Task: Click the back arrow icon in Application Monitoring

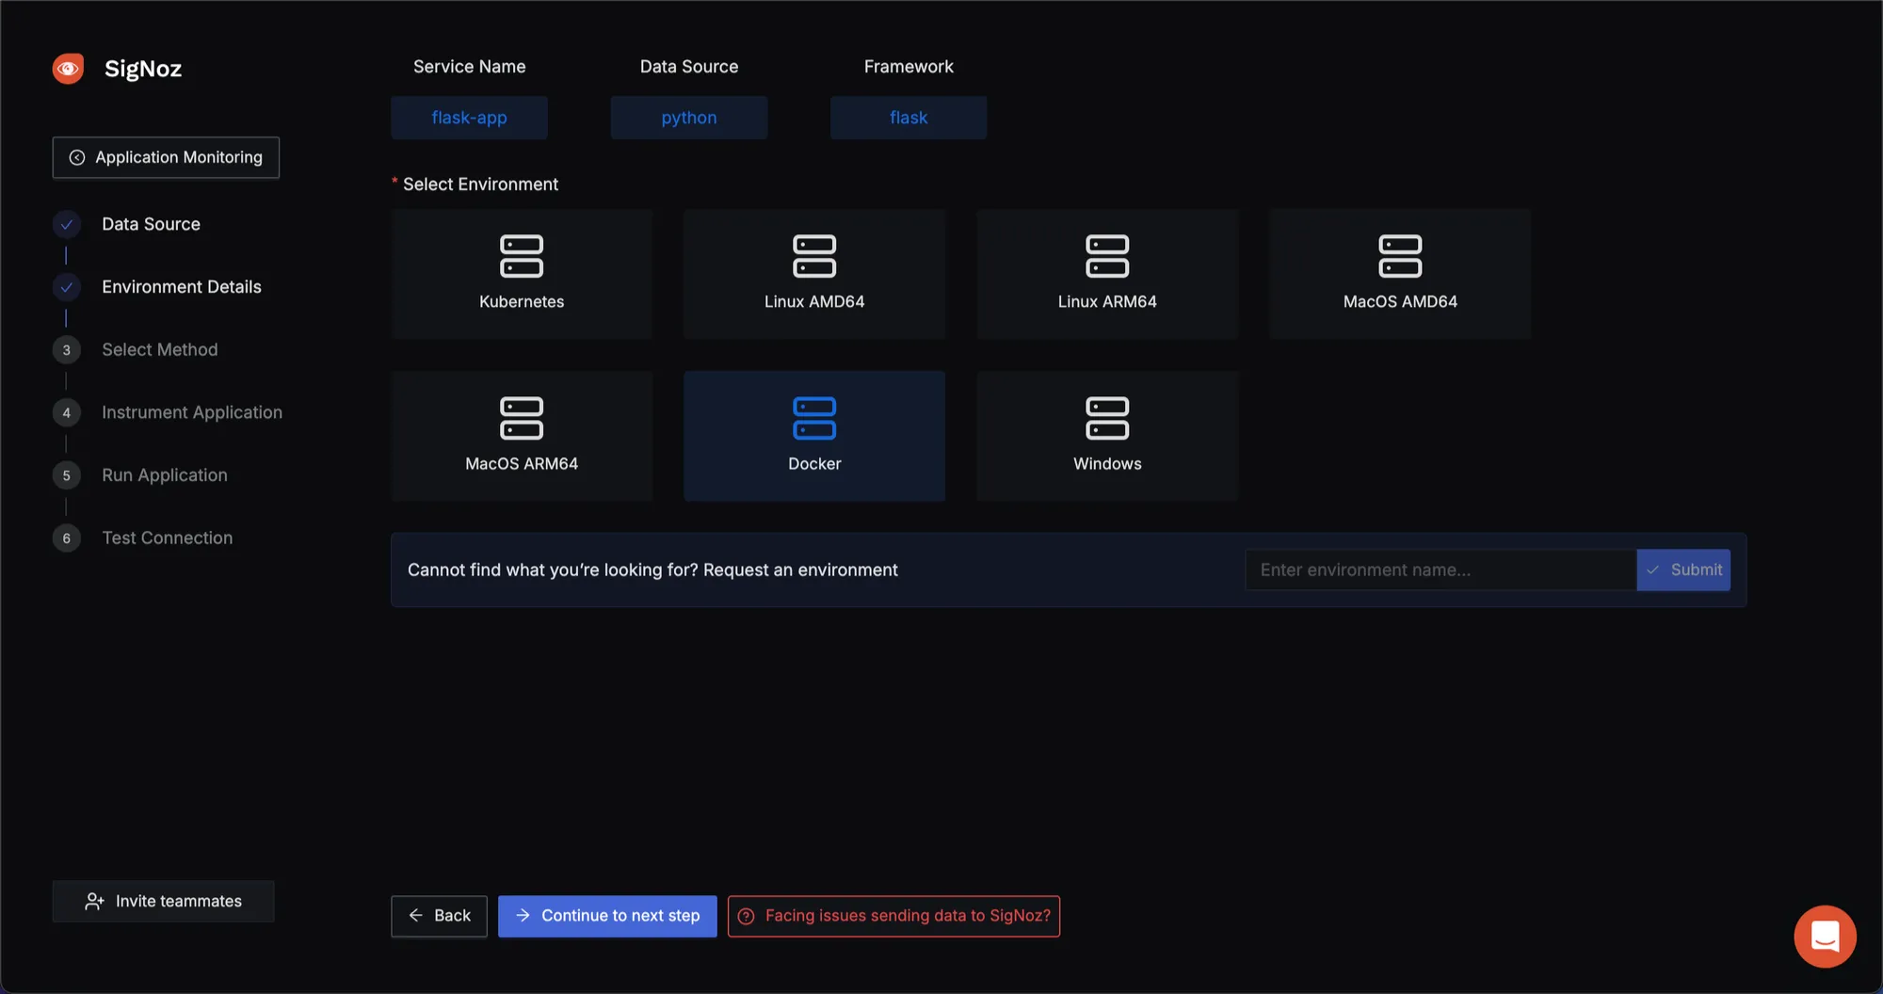Action: tap(77, 157)
